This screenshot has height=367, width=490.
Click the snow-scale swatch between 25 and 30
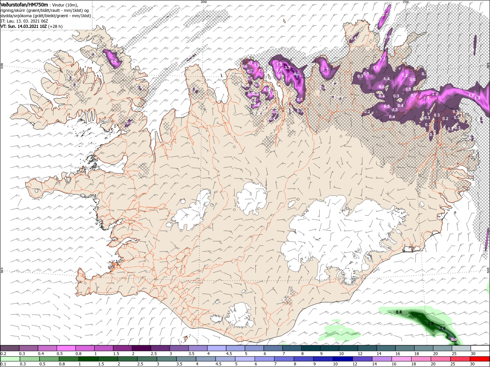click(x=461, y=348)
